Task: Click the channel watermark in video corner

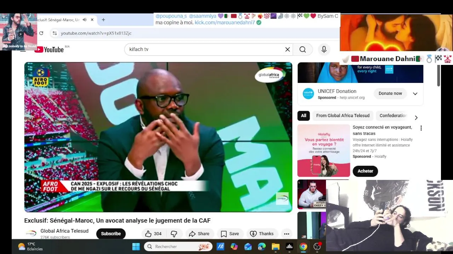Action: coord(282,199)
